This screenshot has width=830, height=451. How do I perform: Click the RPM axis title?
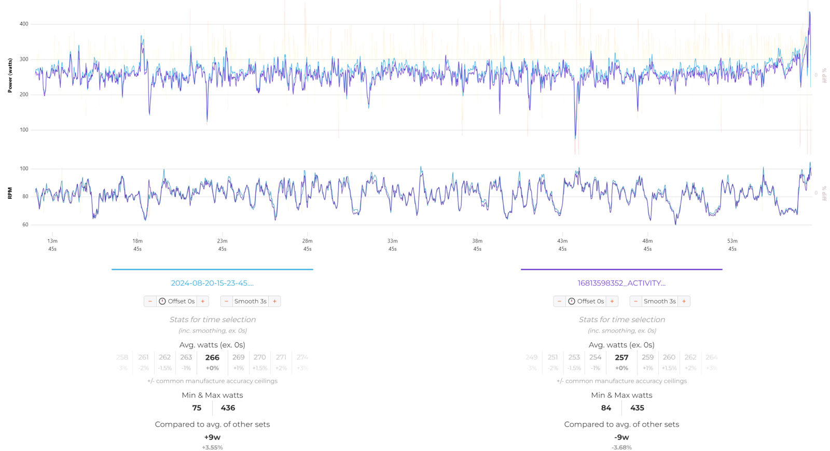point(10,193)
